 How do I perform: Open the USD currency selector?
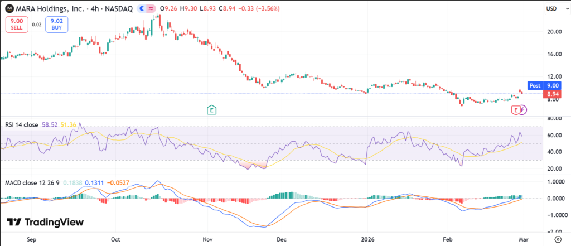[x=551, y=9]
